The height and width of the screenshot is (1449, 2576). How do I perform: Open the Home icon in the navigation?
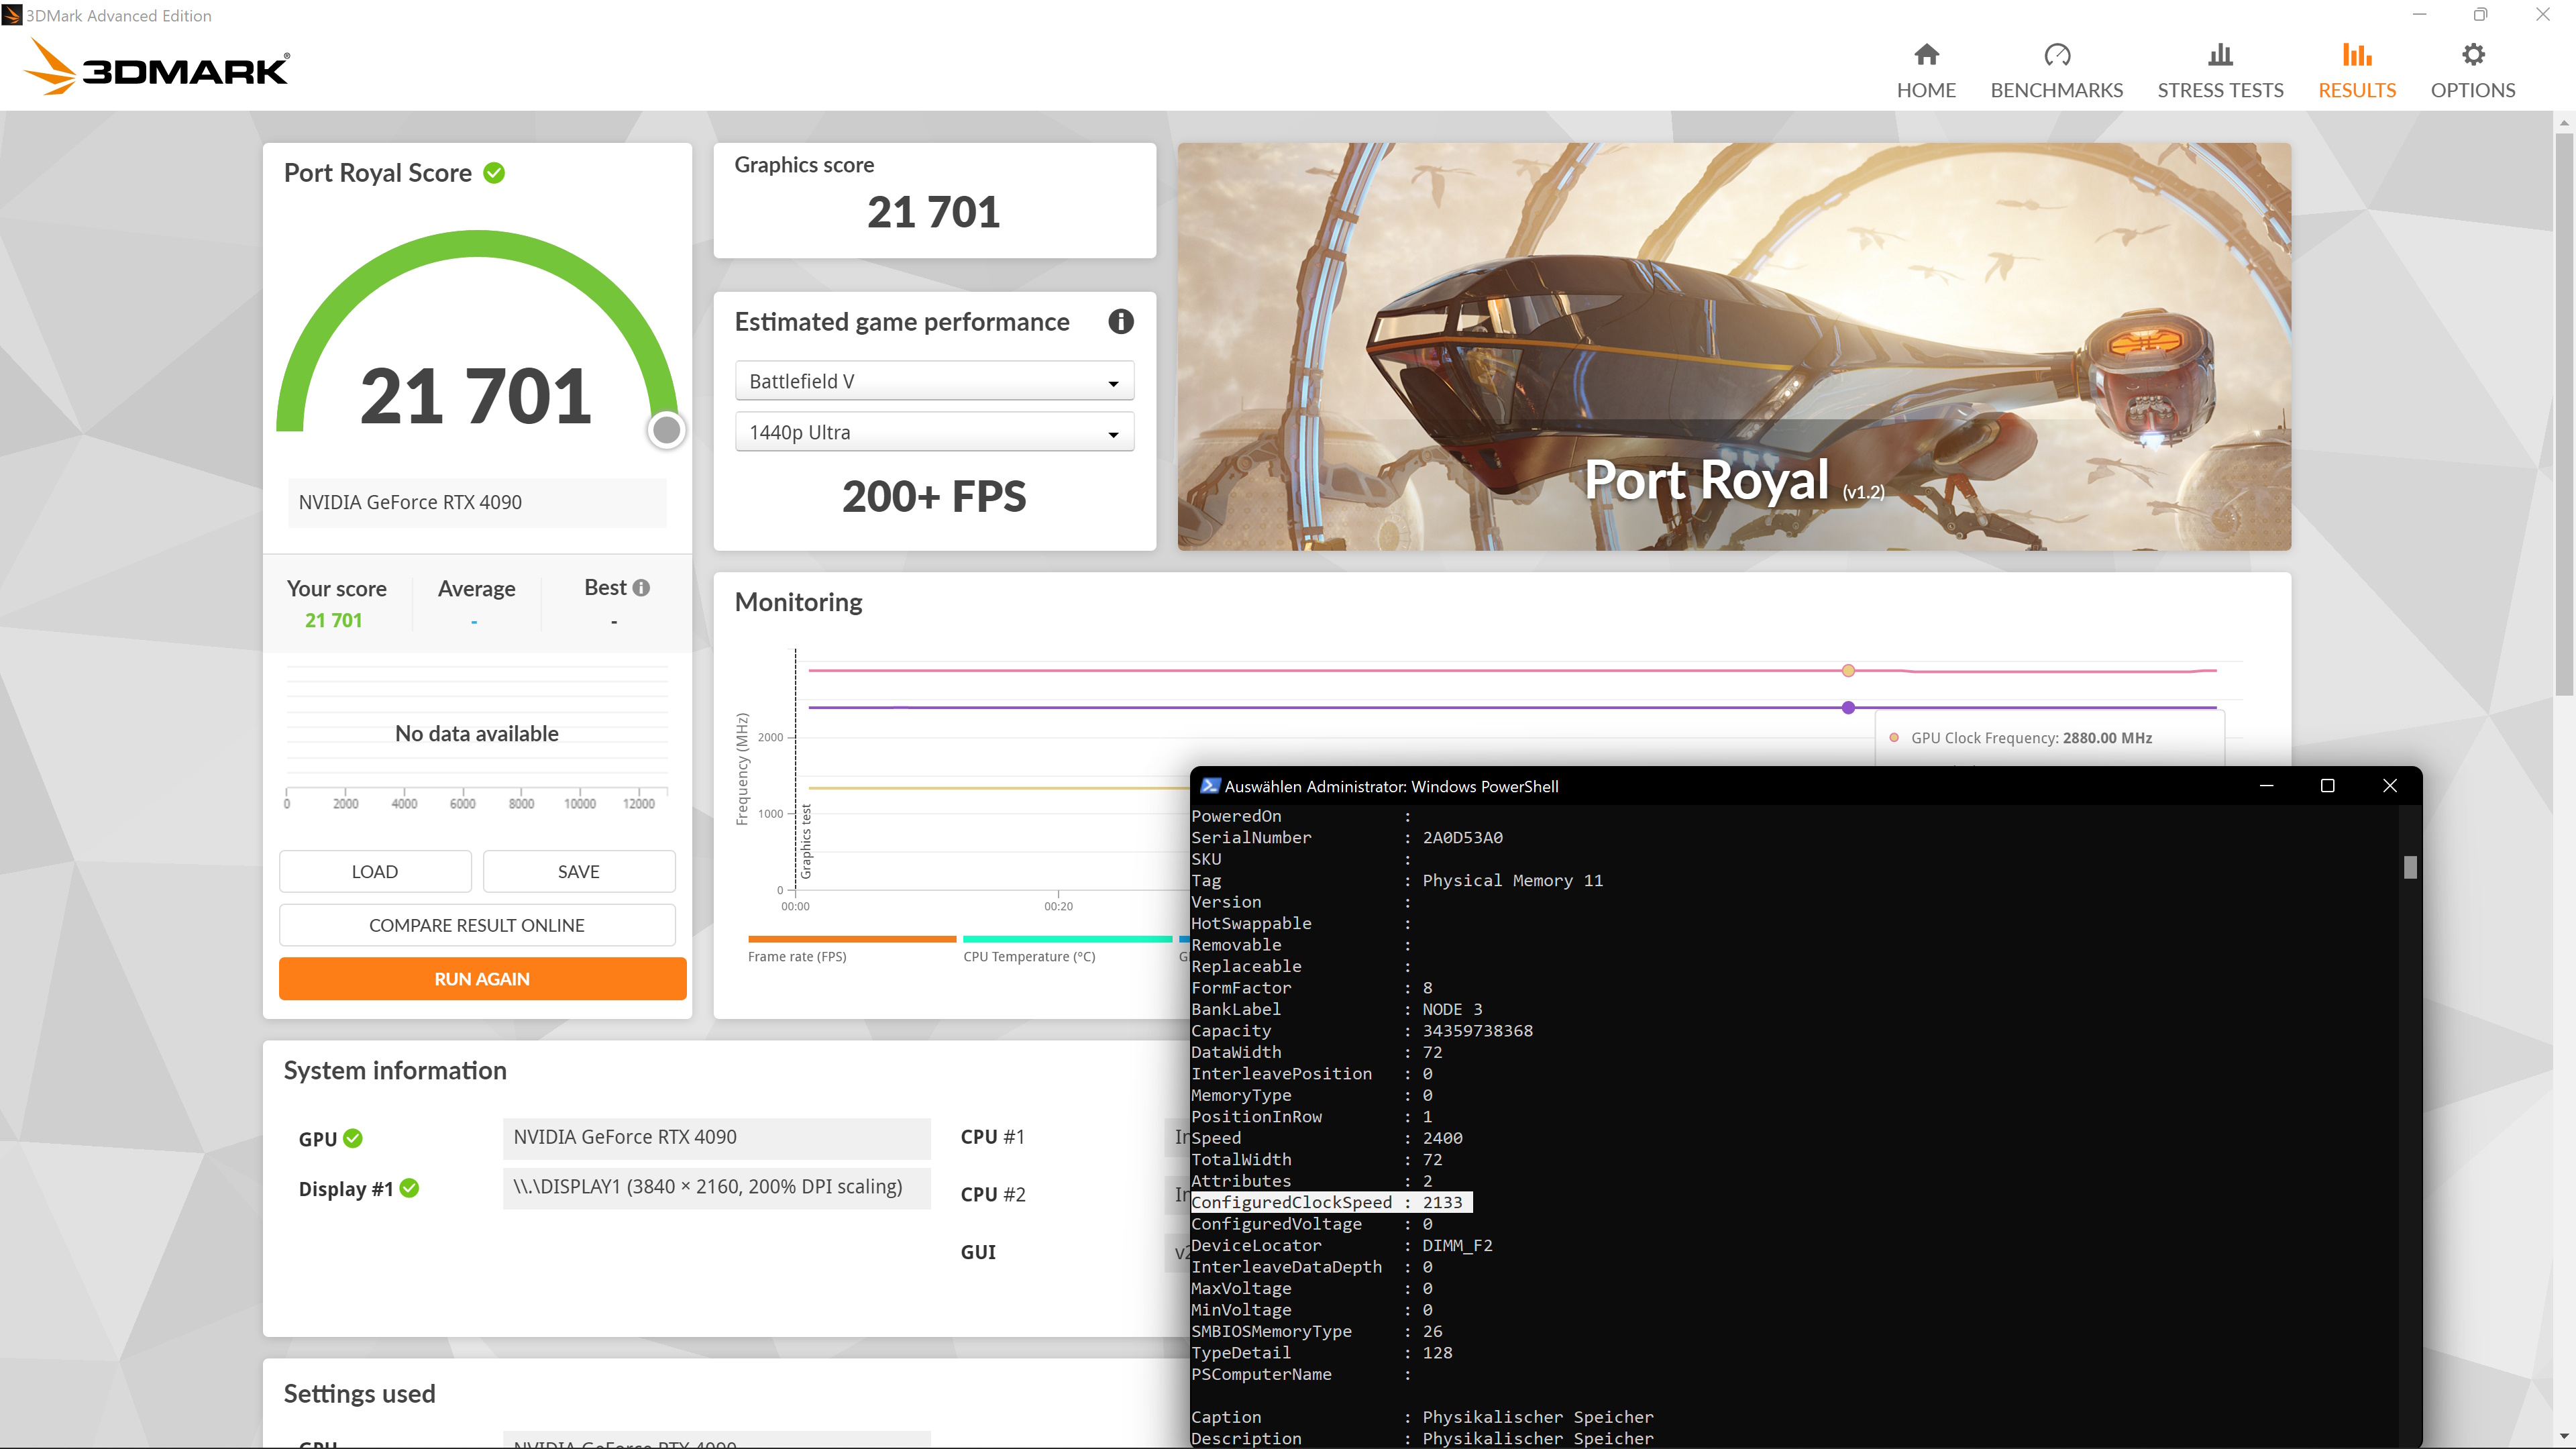click(x=1926, y=54)
